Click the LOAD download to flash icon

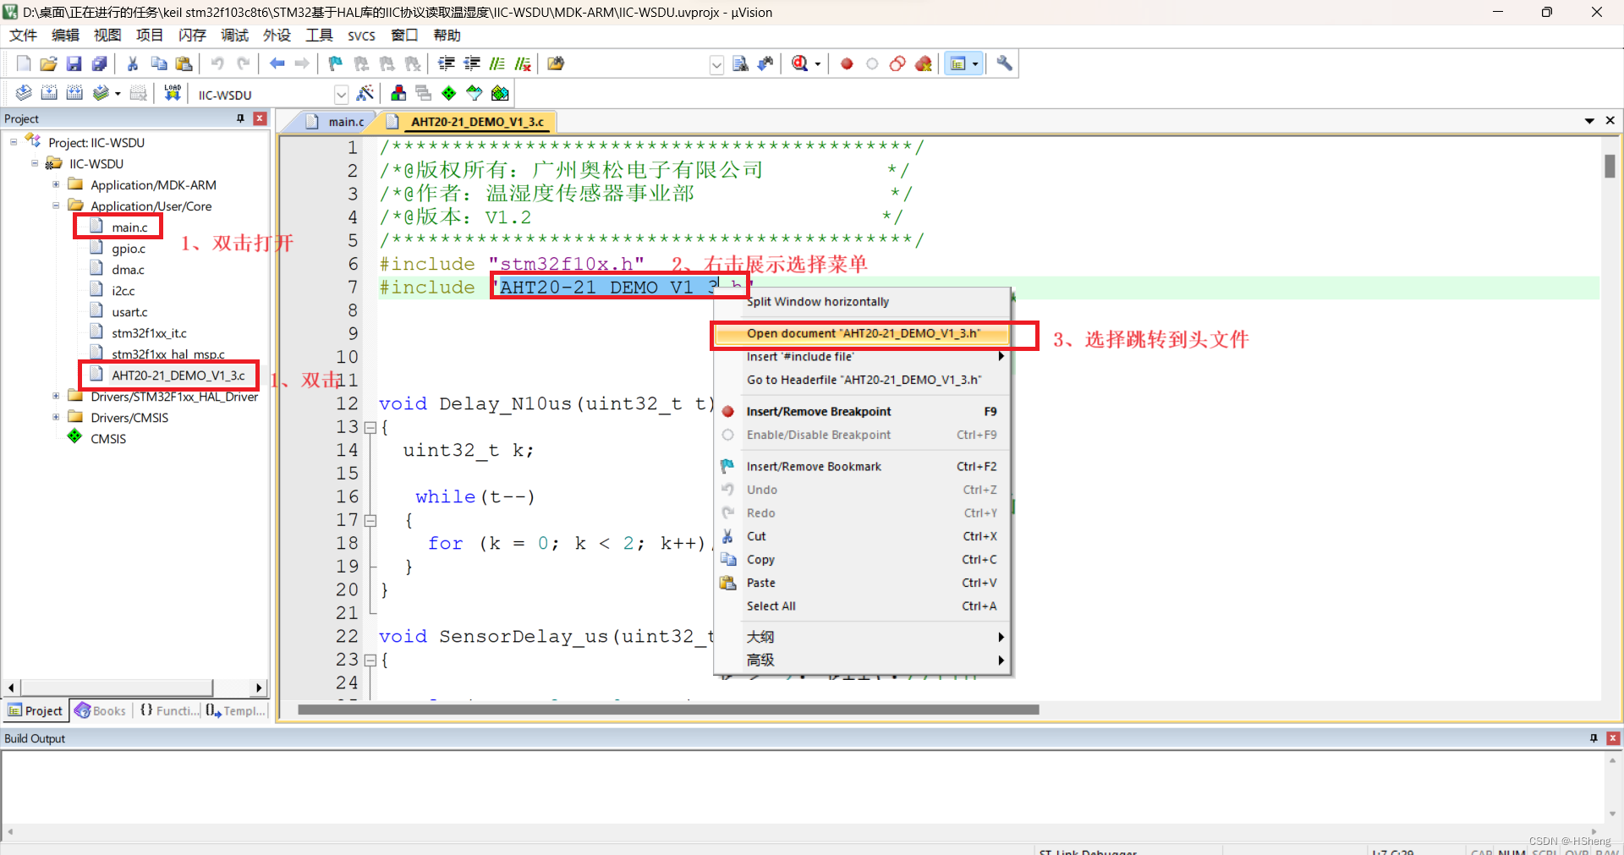click(173, 93)
